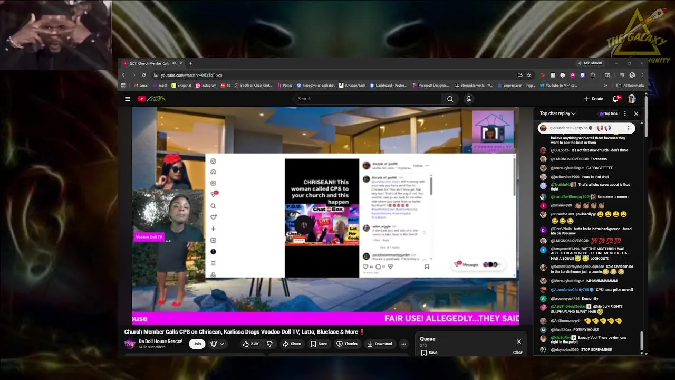Open Ask Gemini in the browser
Screen dimensions: 675x380
[590, 63]
